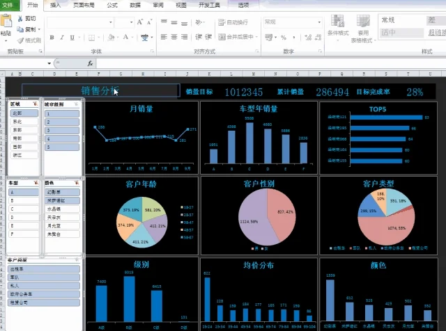This screenshot has width=446, height=331.
Task: Align text left in the cell
Action: click(x=164, y=37)
